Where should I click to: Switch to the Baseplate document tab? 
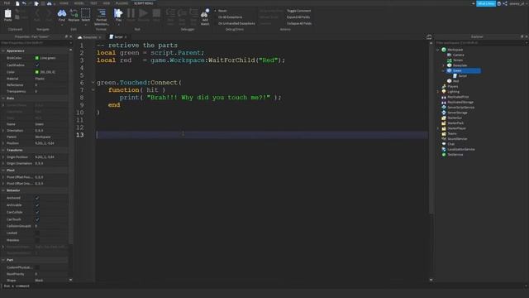(x=90, y=36)
